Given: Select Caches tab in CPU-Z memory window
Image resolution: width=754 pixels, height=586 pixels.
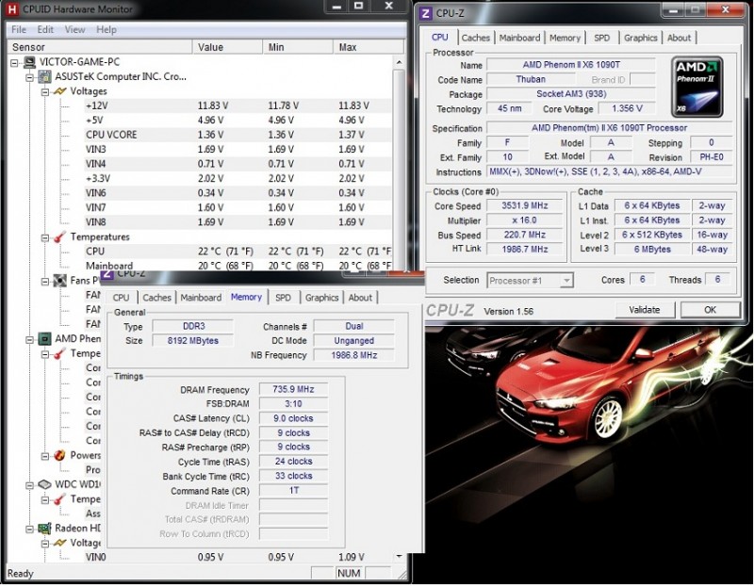Looking at the screenshot, I should coord(156,298).
